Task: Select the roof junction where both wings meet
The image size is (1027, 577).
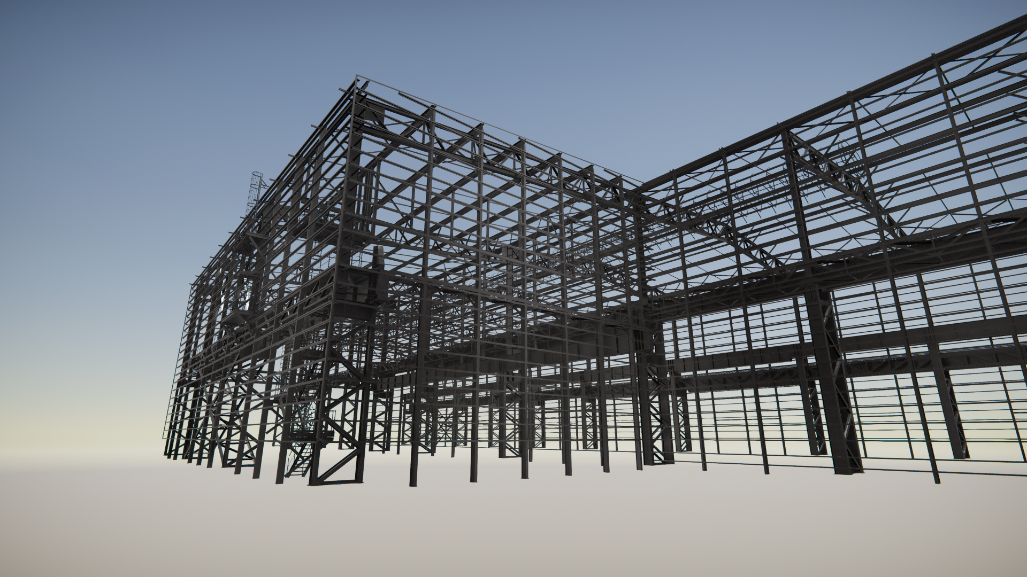Action: coord(640,186)
